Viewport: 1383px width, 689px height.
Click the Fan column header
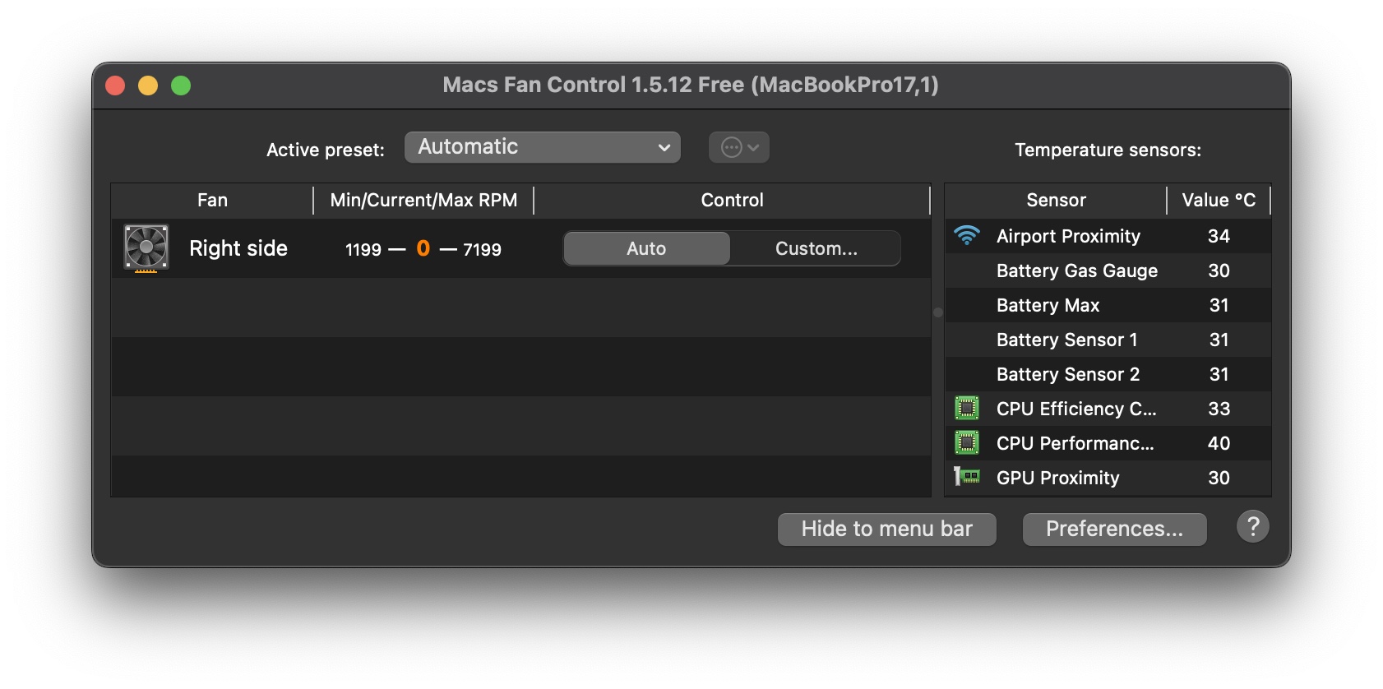click(212, 200)
